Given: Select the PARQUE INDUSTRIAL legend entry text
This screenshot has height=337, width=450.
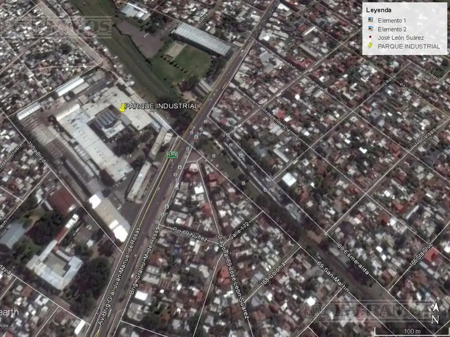Looking at the screenshot, I should click(409, 46).
